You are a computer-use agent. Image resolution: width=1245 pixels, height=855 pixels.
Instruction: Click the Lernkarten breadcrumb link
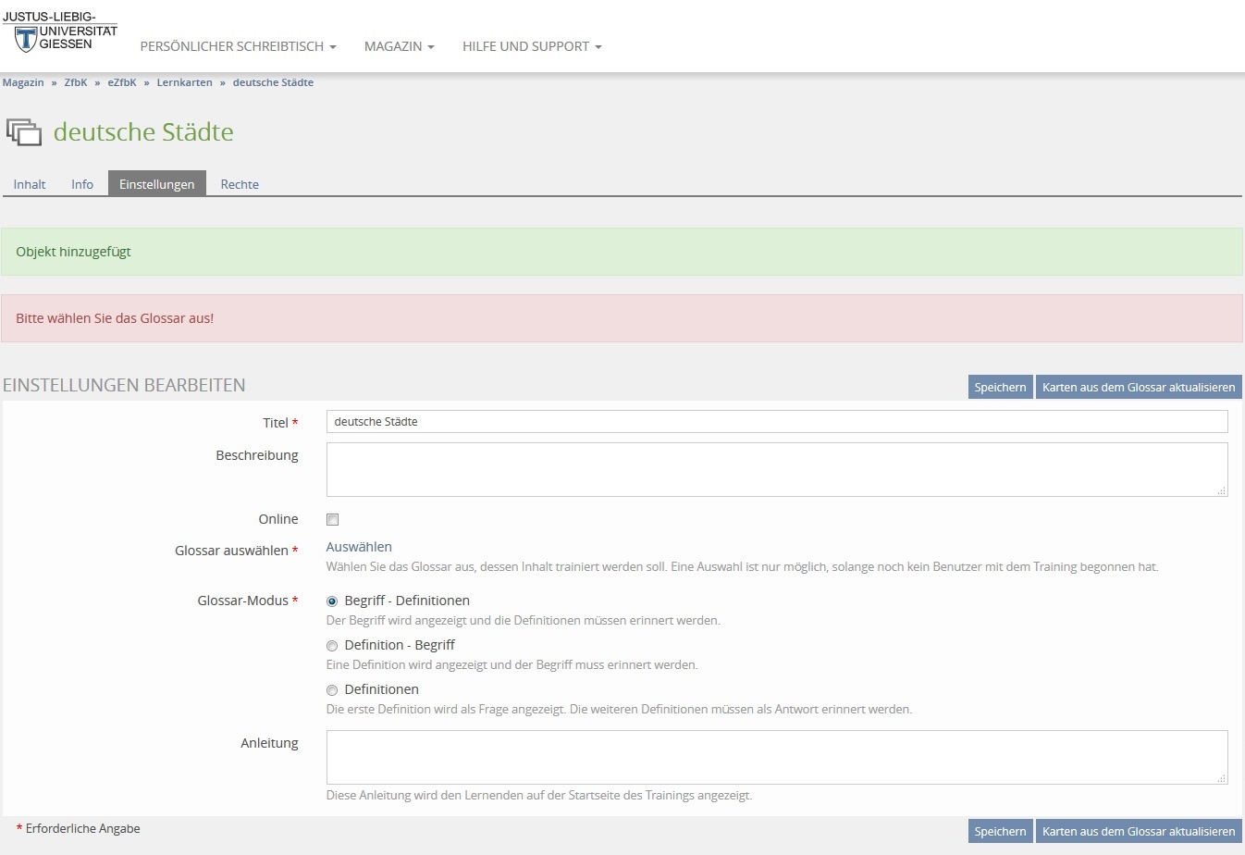coord(184,82)
